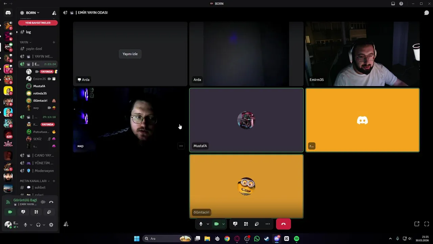
Task: Toggle camera in the voice panel
Action: 10,212
